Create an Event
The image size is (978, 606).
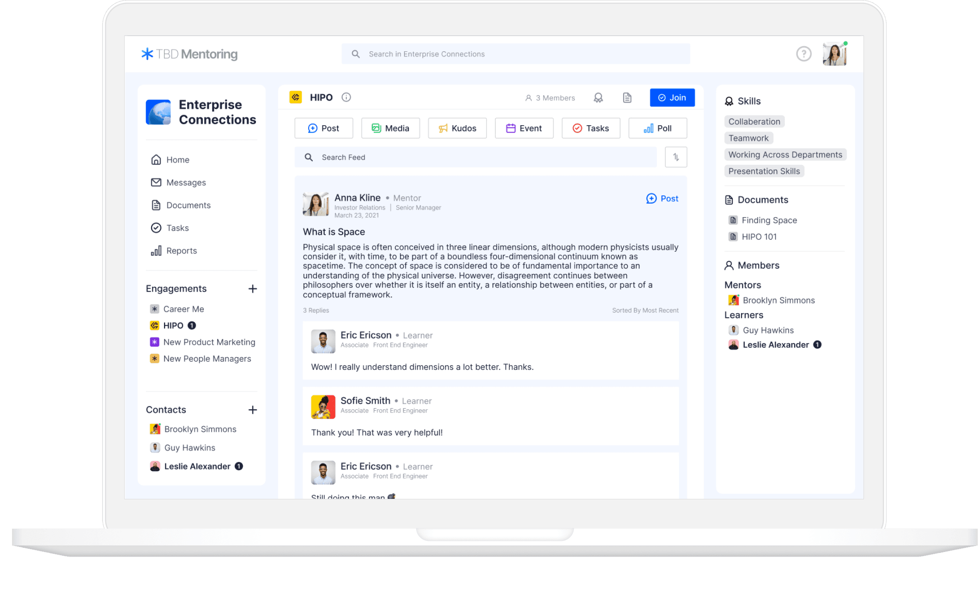524,128
